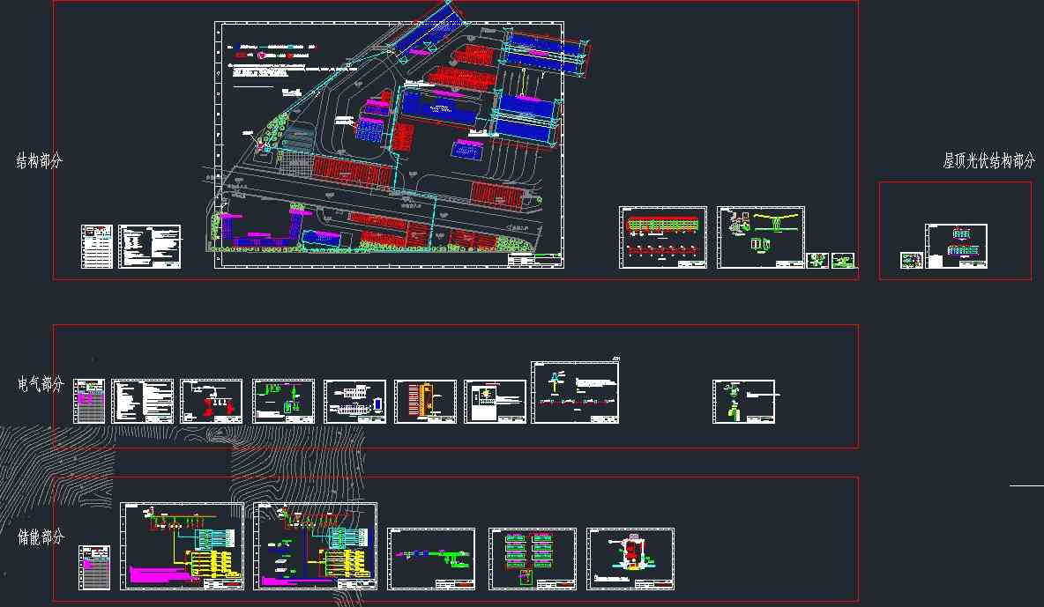Select the rooftop PV structure layout sheet

point(956,246)
